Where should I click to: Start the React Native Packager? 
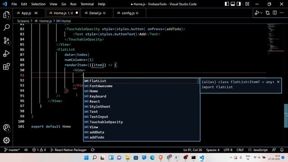68,150
